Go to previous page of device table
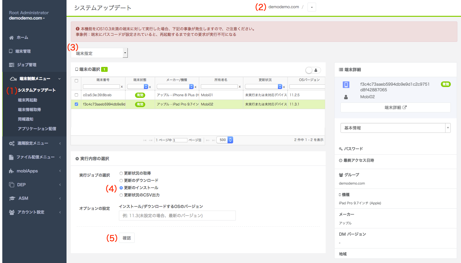This screenshot has width=461, height=263. [x=150, y=140]
